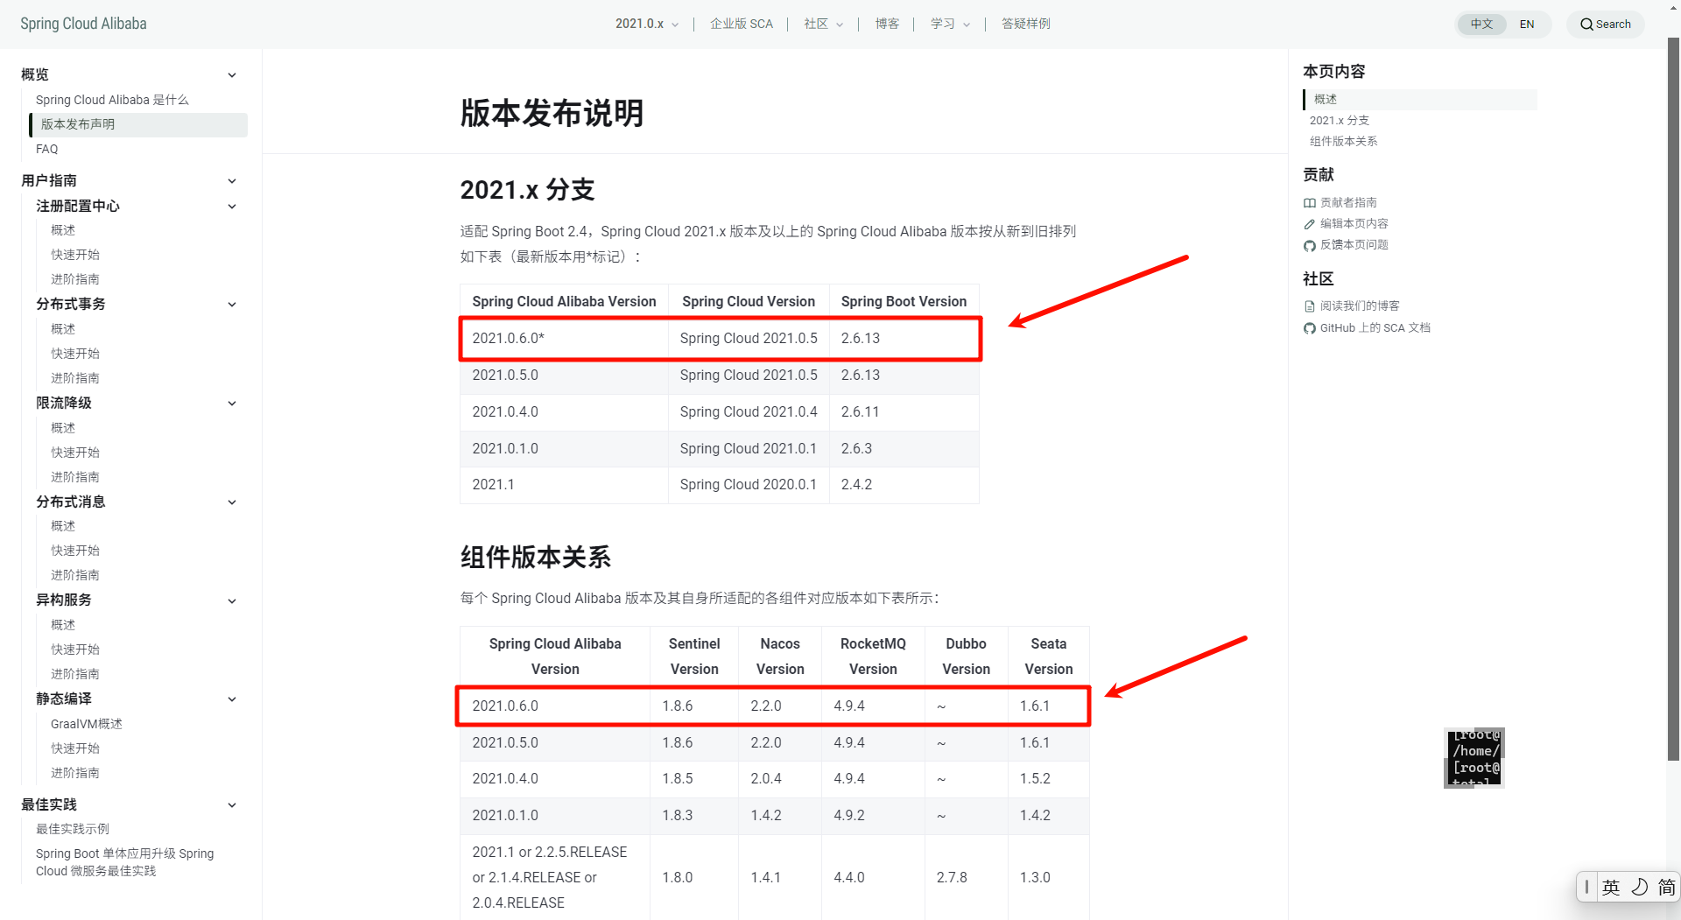The width and height of the screenshot is (1681, 920).
Task: Click the half-moon IME icon
Action: pos(1640,888)
